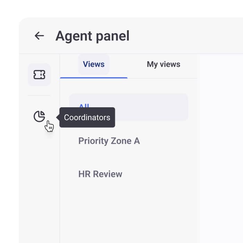Choose HR Review from the views list
Screen dimensions: 243x243
click(x=100, y=174)
